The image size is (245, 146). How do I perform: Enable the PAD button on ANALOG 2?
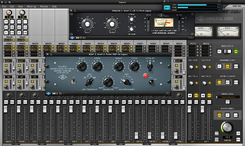coord(25,27)
